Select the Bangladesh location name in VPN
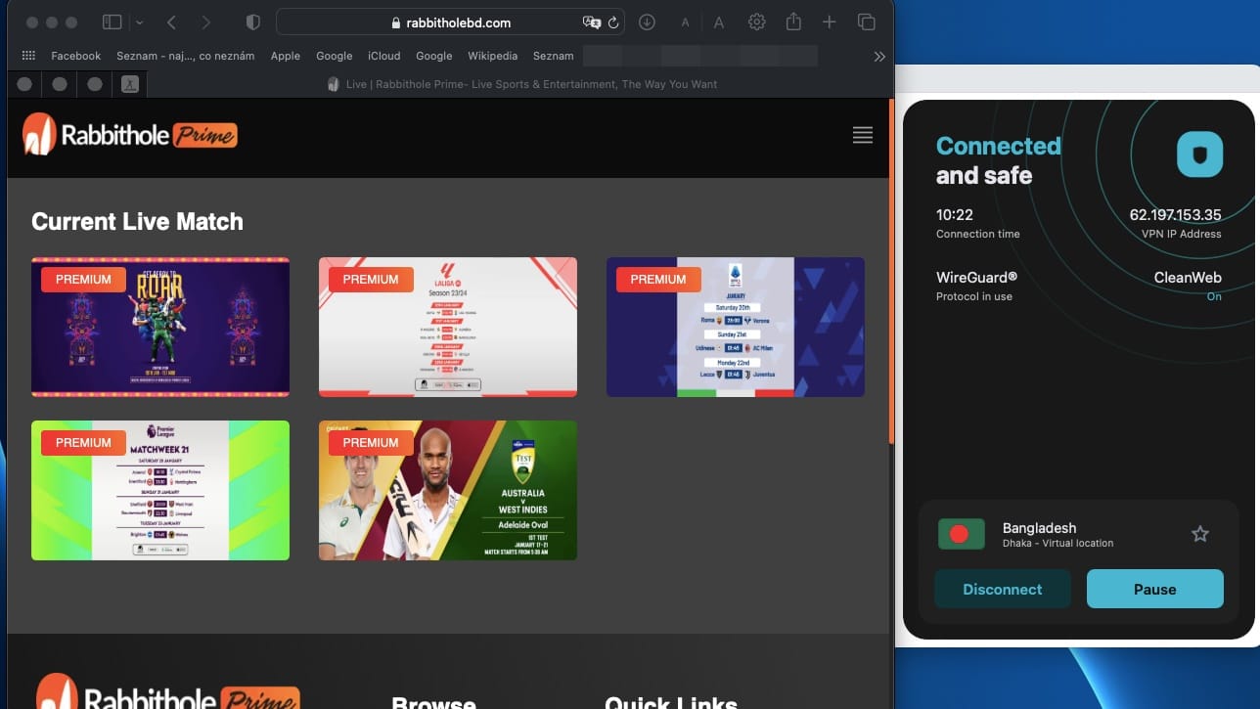The height and width of the screenshot is (709, 1260). coord(1039,528)
